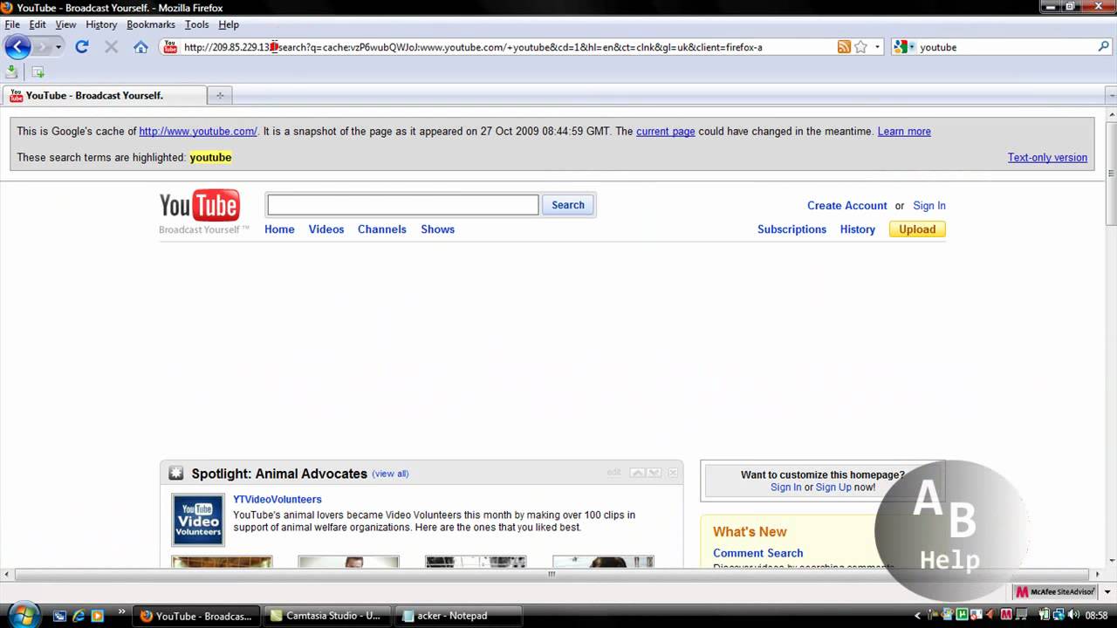The height and width of the screenshot is (628, 1117).
Task: Switch to Camtasia Studio taskbar button
Action: point(326,616)
